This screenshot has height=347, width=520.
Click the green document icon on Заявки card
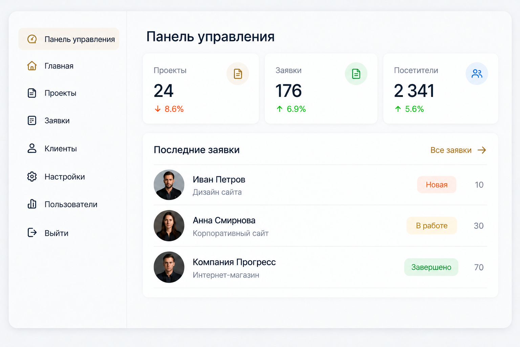(x=356, y=74)
